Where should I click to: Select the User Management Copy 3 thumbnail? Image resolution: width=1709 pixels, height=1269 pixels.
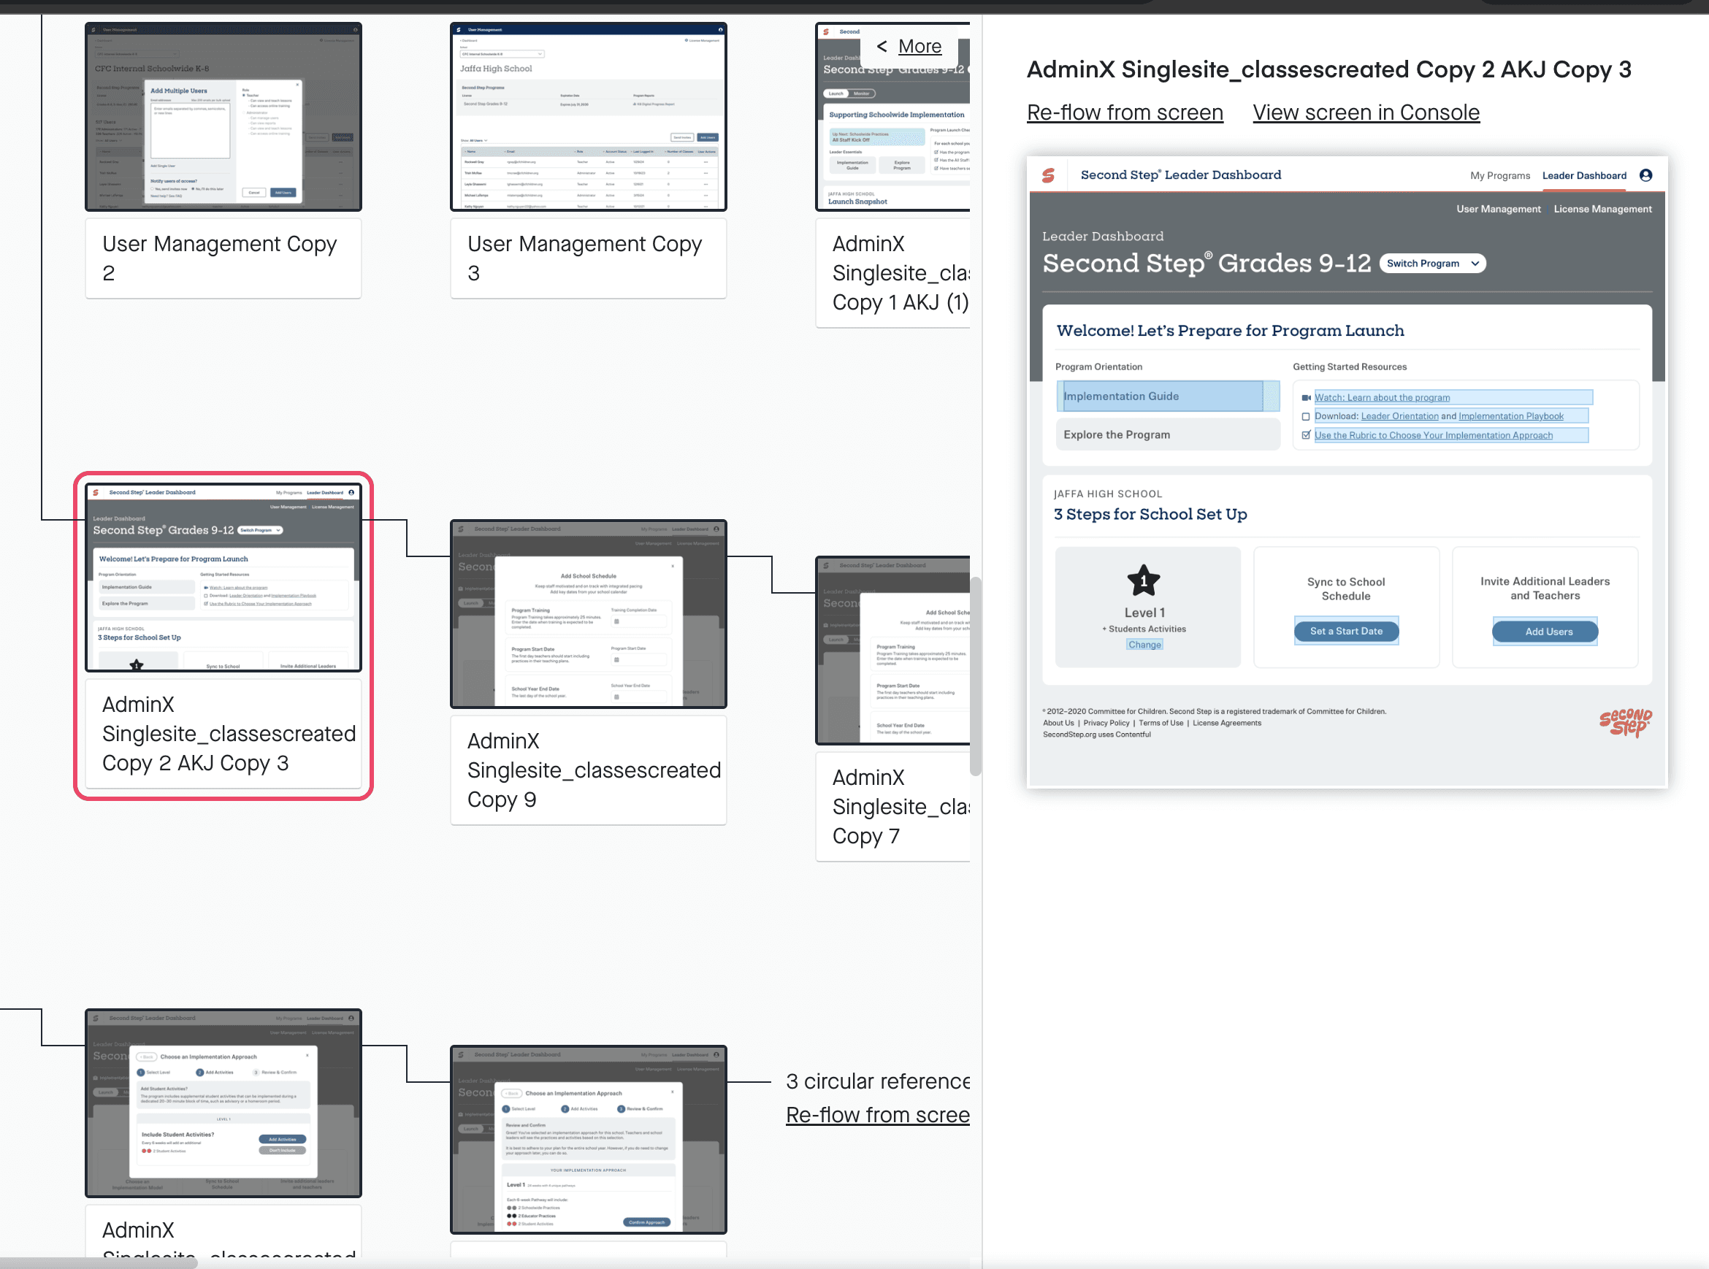pyautogui.click(x=588, y=117)
